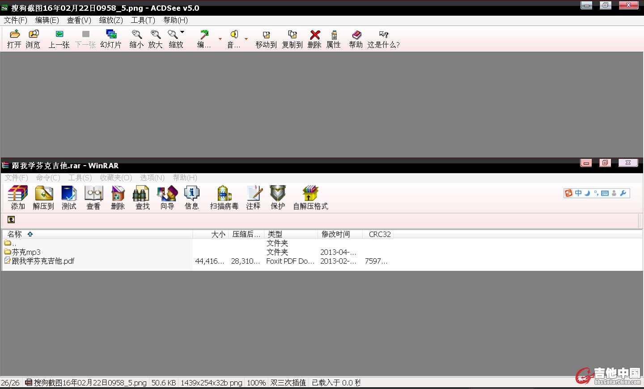Open Sogou settings wrench icon
Viewport: 644px width, 389px height.
click(x=623, y=193)
